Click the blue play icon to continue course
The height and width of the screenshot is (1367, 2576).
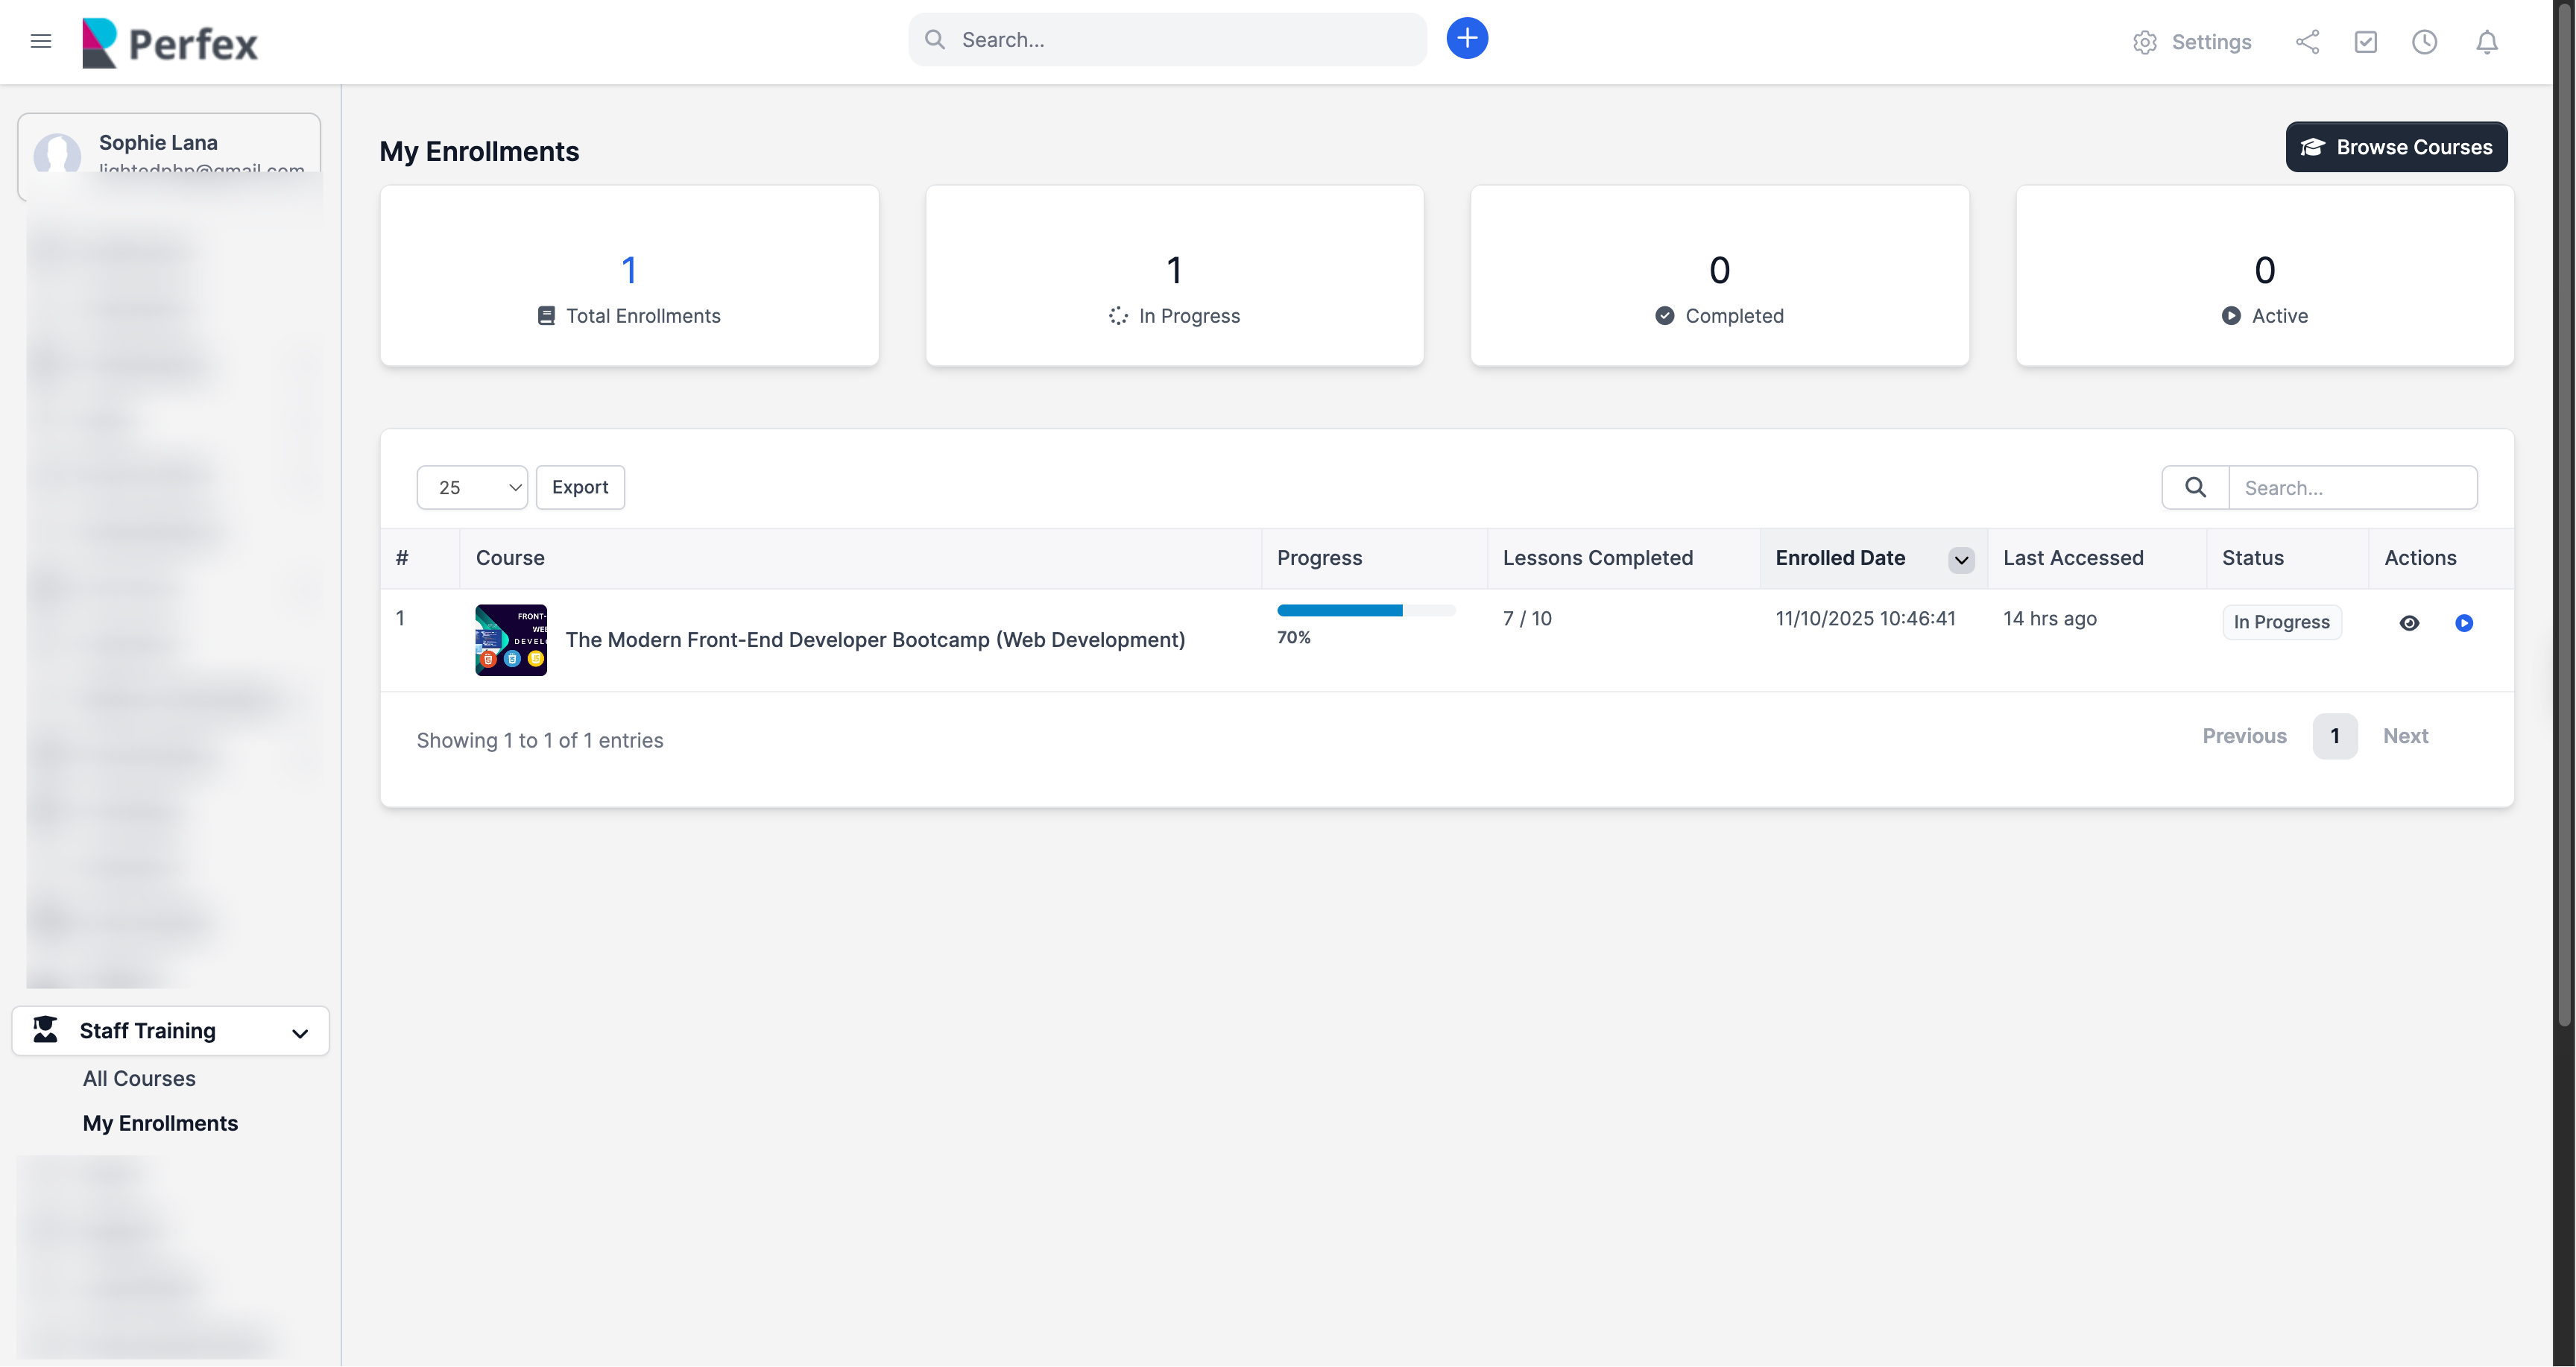tap(2463, 623)
